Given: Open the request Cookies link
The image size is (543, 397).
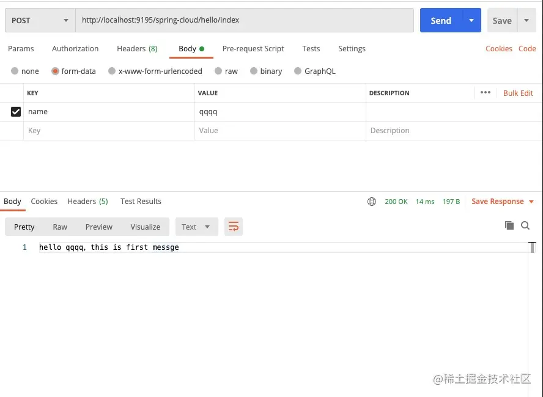Looking at the screenshot, I should [x=499, y=49].
